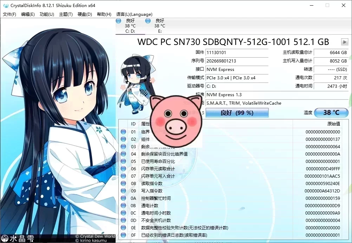Viewport: 352px width, 243px height.
Task: Click the status orb for 通电计数
Action: (x=123, y=205)
